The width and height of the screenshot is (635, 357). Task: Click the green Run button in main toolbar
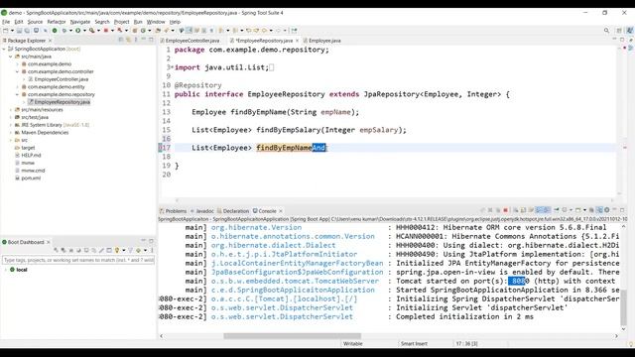click(x=77, y=31)
